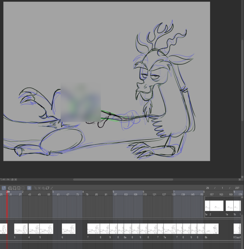
Task: Select cel thumbnail labeled 4 in the lower track
Action: tap(34, 229)
